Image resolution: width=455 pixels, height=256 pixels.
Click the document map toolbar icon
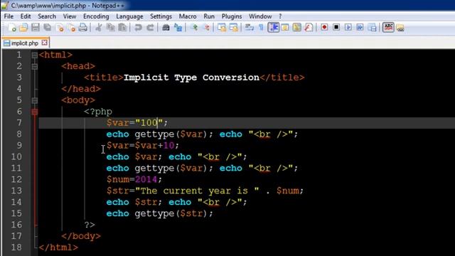(297, 28)
